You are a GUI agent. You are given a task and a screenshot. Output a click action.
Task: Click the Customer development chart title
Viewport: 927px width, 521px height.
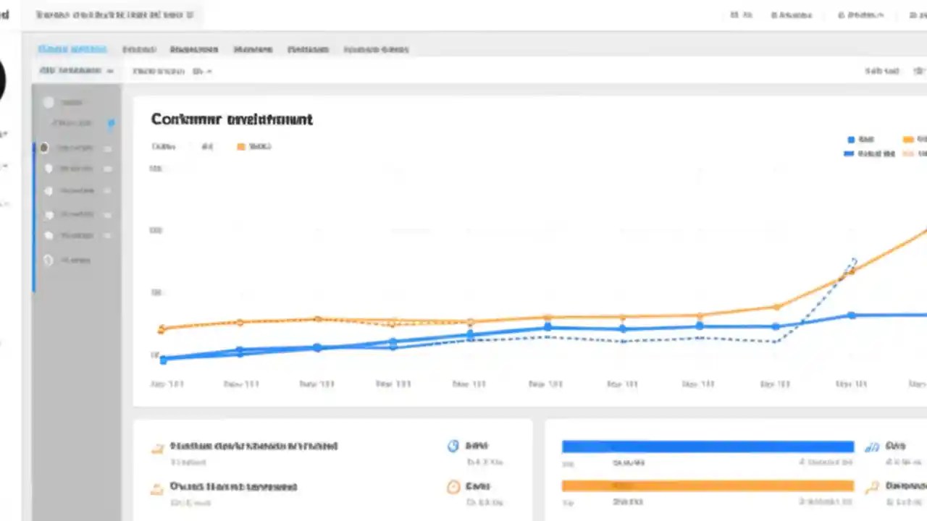pyautogui.click(x=231, y=119)
